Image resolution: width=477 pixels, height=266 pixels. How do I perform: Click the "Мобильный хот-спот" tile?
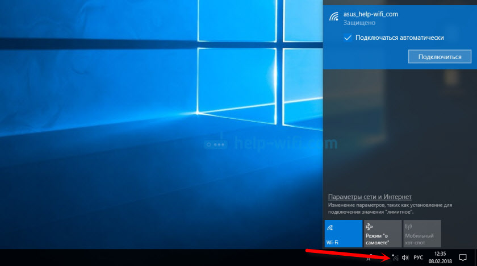coord(421,234)
